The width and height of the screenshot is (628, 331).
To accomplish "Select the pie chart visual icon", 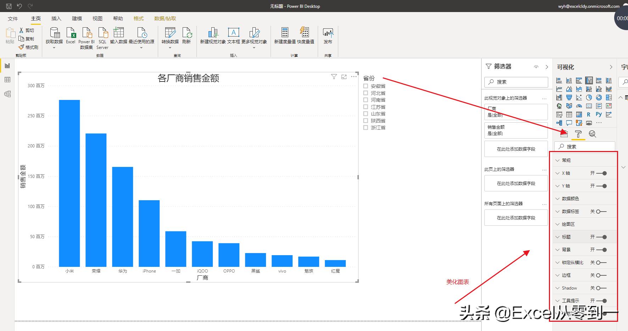I will click(589, 97).
